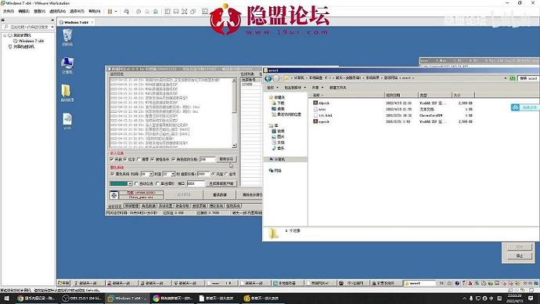Viewport: 540px width, 304px height.
Task: Toggle the 元宝 option in revenge system row
Action: coord(213,174)
